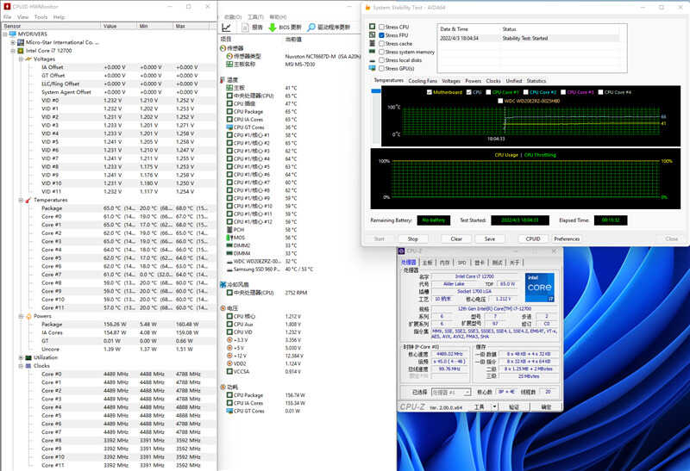Viewport: 690px width, 471px height.
Task: Click the MYDRIVERS computer icon in HWMonitor
Action: coord(13,34)
